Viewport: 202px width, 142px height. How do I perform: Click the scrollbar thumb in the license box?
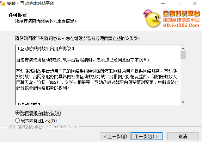tap(183, 55)
